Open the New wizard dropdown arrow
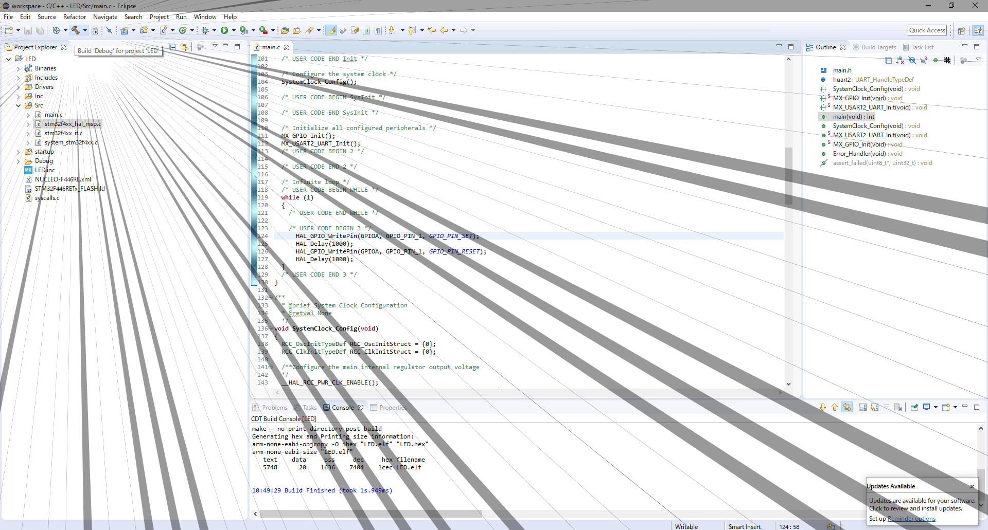988x530 pixels. click(x=18, y=30)
